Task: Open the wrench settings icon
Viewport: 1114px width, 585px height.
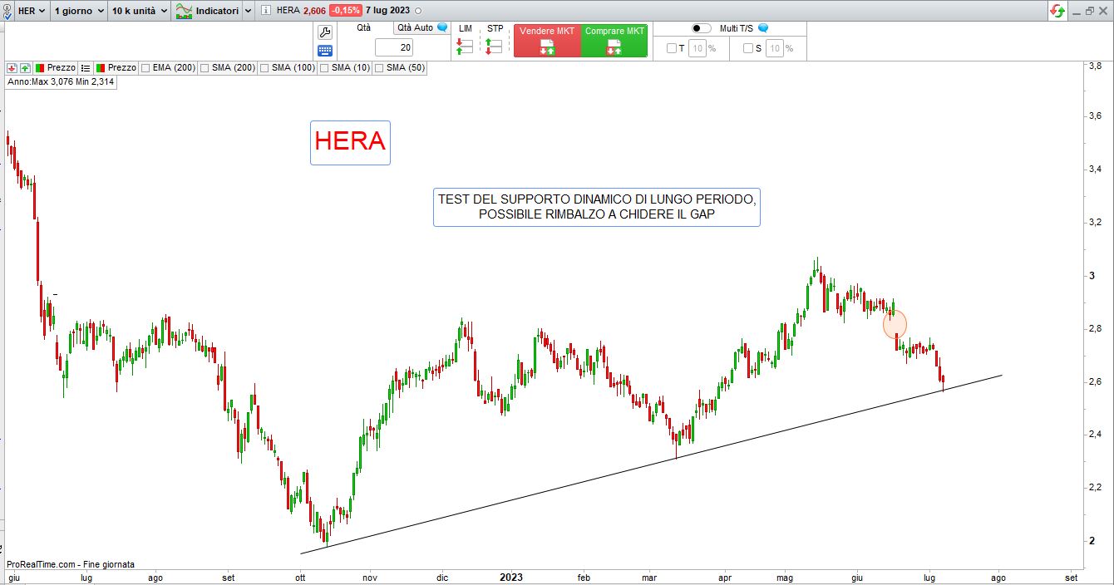Action: click(x=325, y=32)
